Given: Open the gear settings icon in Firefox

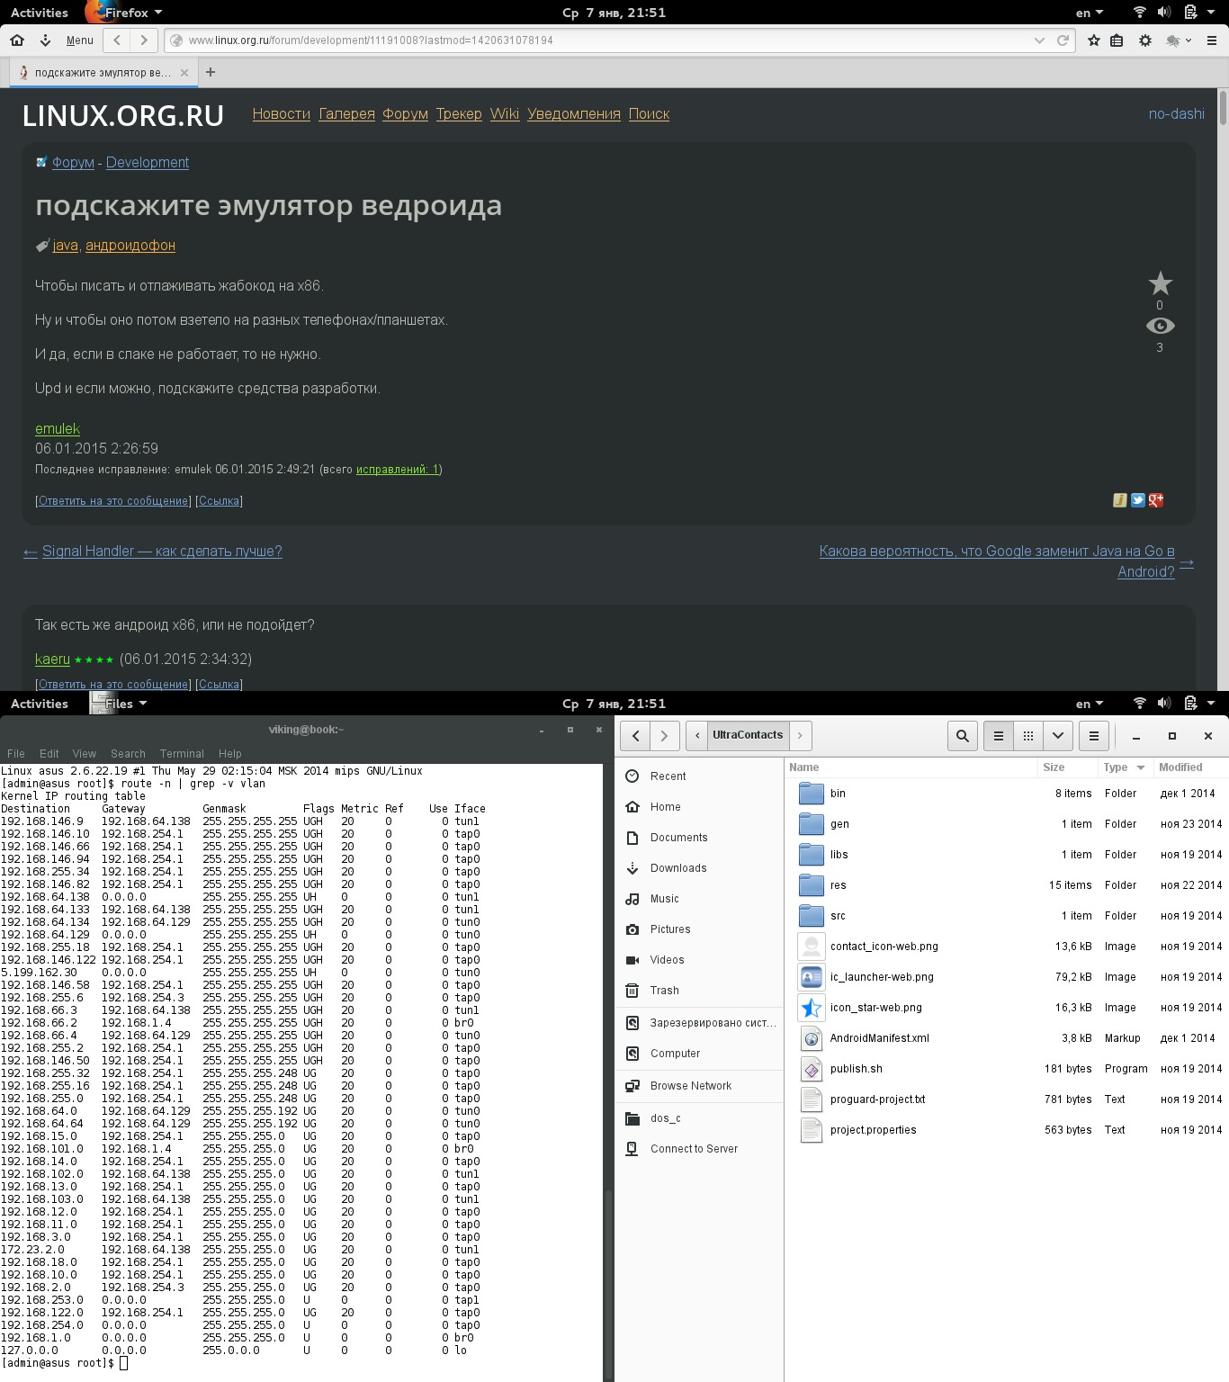Looking at the screenshot, I should click(x=1145, y=40).
